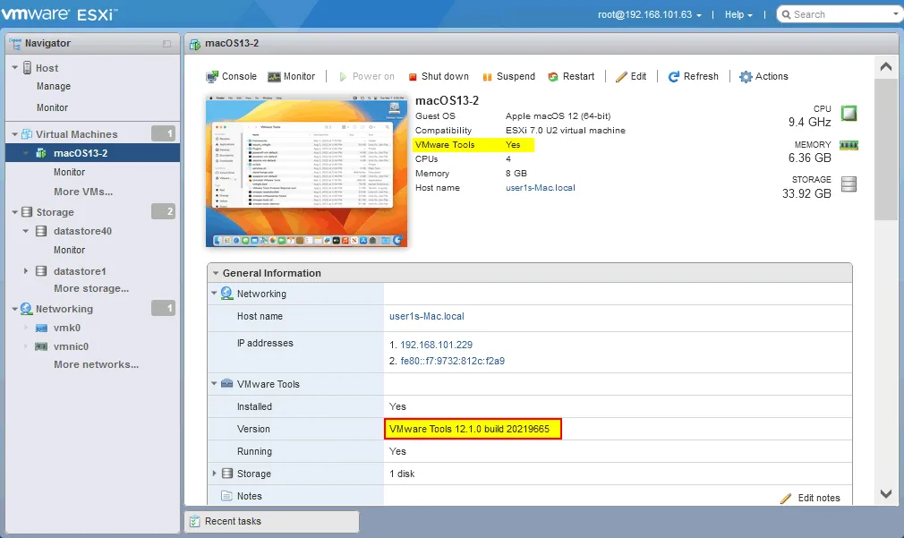904x538 pixels.
Task: Click the macOS VM console thumbnail
Action: [307, 170]
